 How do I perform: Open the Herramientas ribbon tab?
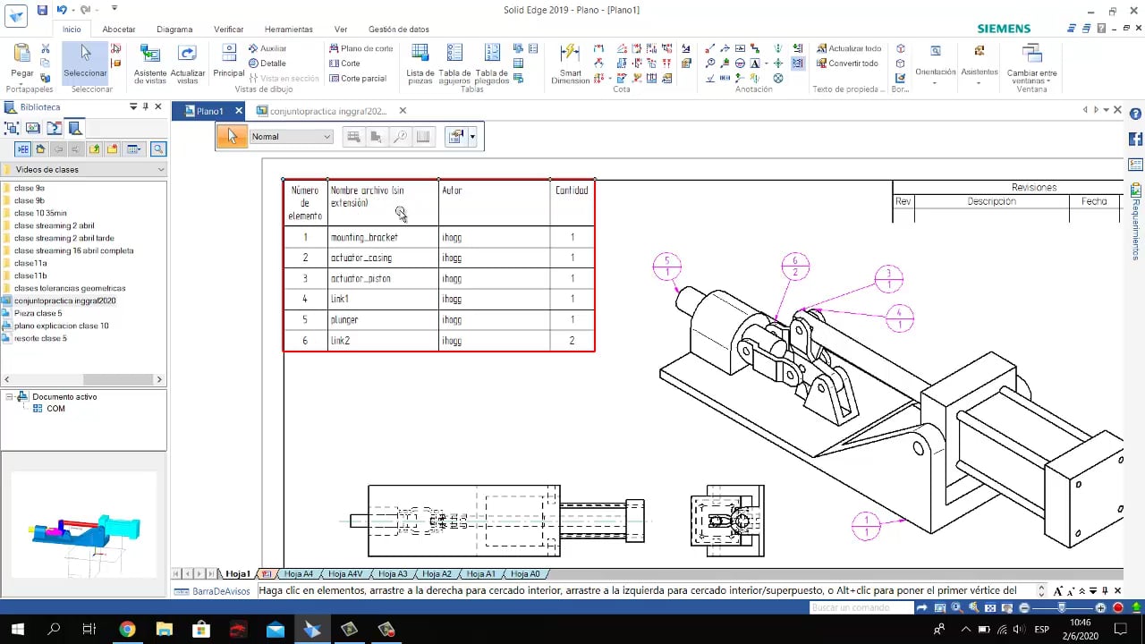288,30
